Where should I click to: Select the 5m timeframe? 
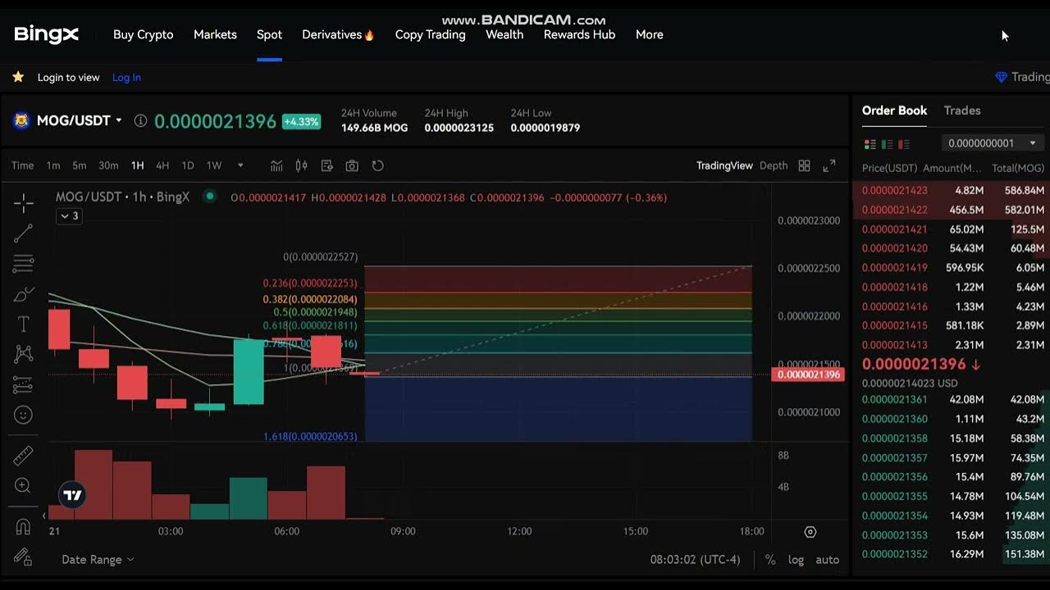(79, 166)
